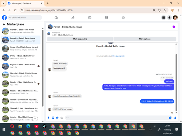The width and height of the screenshot is (182, 136).
Task: Open Shontell 2 bed 1 bath chat
Action: click(21, 110)
